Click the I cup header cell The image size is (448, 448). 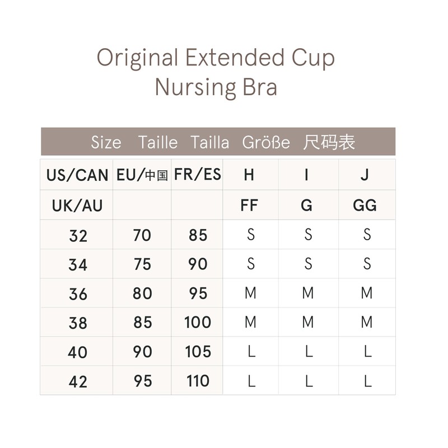307,175
